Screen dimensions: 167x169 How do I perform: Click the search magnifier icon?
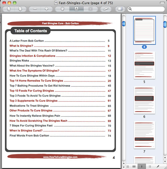coord(130,9)
